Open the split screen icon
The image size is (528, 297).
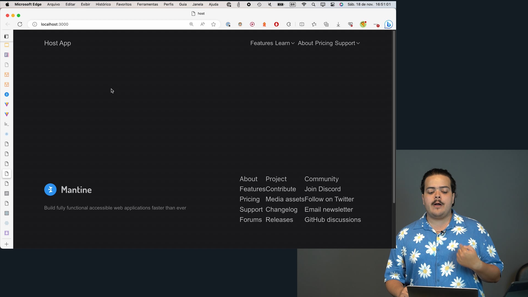pos(302,24)
